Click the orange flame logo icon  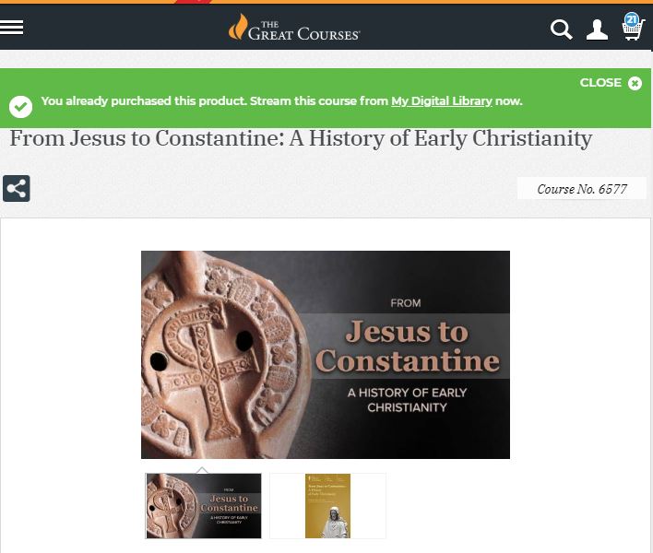point(238,27)
